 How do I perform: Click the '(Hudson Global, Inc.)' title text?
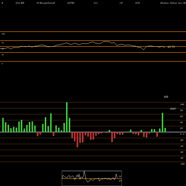[171, 3]
